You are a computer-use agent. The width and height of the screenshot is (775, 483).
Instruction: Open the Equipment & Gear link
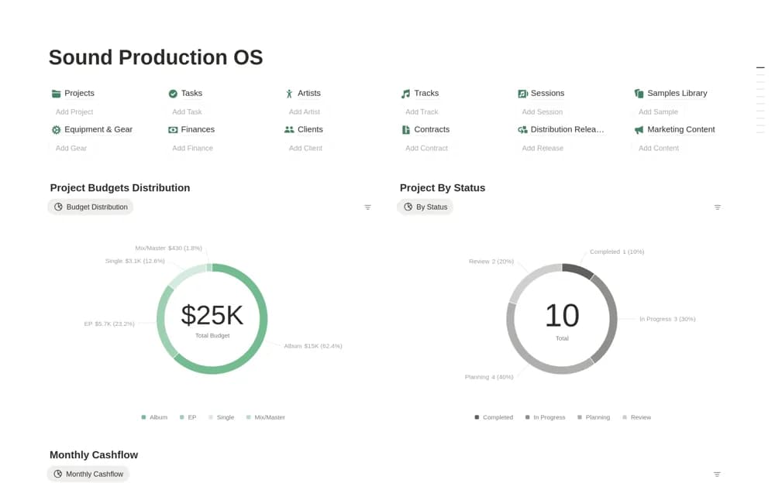tap(98, 129)
